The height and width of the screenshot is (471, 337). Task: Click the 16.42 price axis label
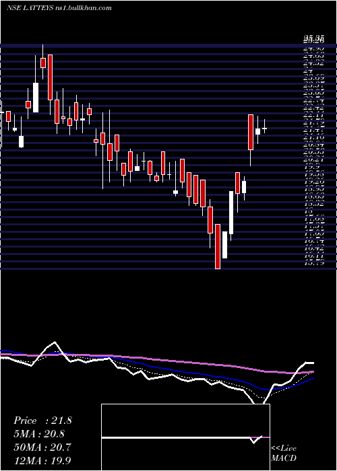coord(313,248)
